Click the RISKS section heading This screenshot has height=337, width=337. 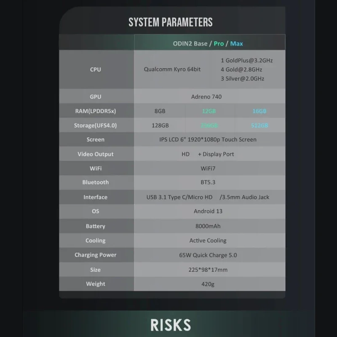(x=170, y=325)
